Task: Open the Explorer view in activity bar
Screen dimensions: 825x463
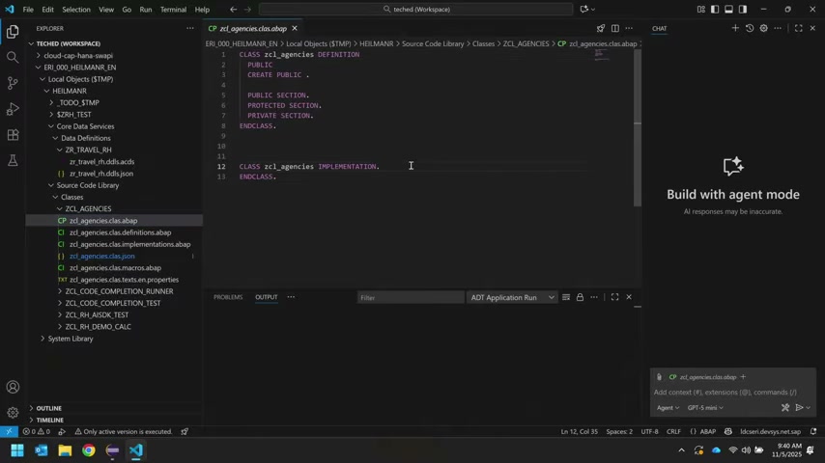Action: 13,32
